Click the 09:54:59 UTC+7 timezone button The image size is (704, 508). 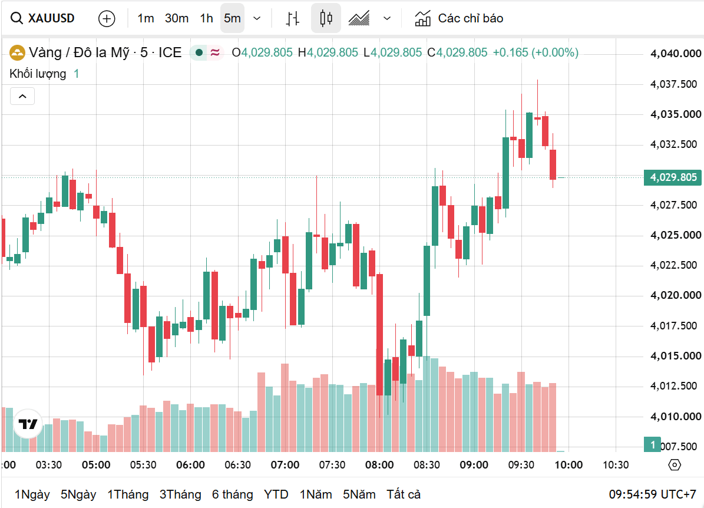[x=652, y=494]
